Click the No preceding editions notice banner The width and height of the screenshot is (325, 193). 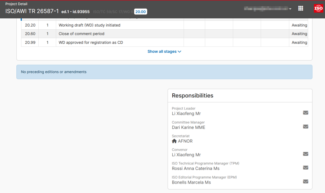tap(164, 72)
